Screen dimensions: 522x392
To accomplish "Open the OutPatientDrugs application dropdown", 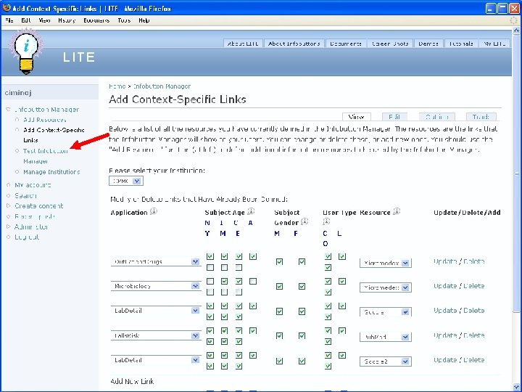I will click(156, 261).
